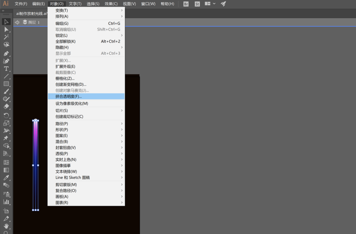This screenshot has width=356, height=234.
Task: Open Adobe Bridge via Br icon
Action: [x=186, y=4]
